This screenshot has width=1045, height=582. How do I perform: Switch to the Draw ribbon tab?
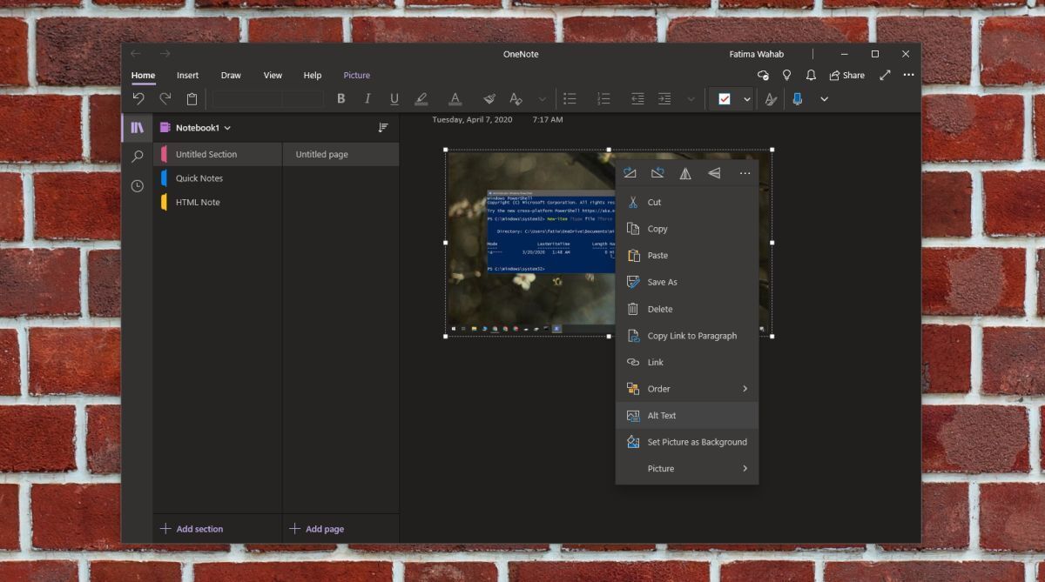(230, 75)
